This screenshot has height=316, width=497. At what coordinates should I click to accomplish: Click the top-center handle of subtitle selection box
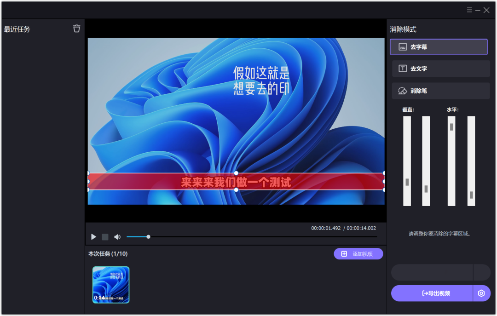click(x=236, y=173)
